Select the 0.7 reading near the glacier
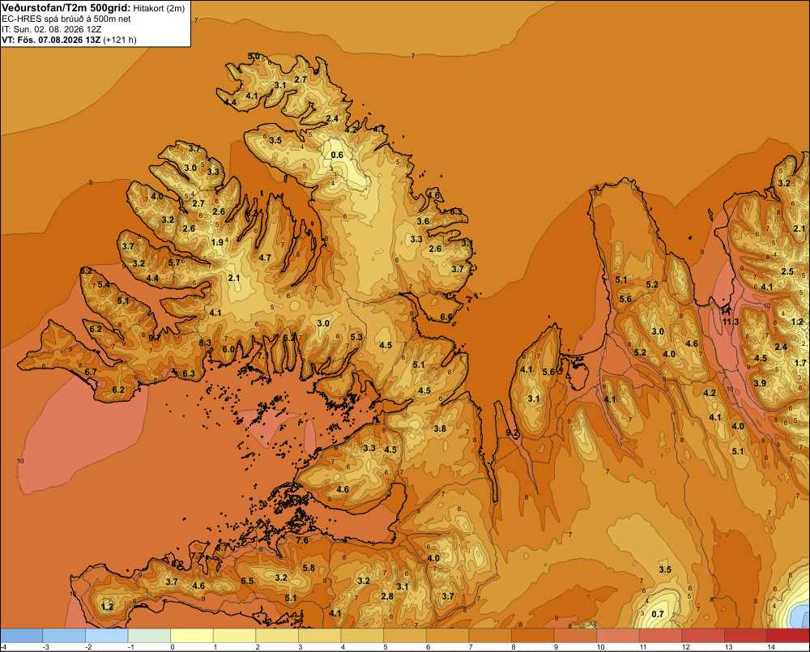 point(657,614)
